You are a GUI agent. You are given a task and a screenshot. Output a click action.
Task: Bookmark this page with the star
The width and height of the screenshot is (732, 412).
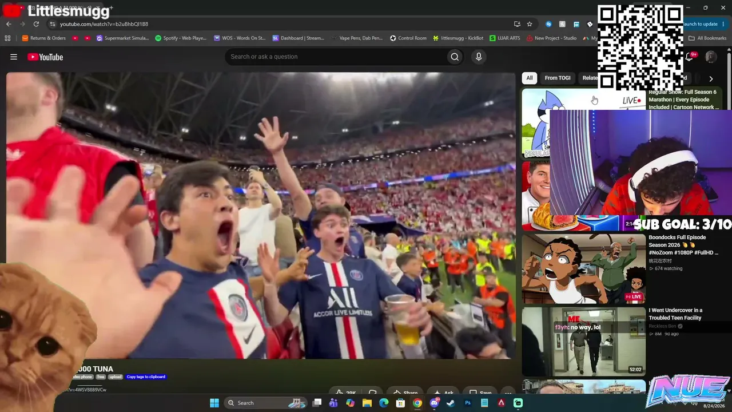pyautogui.click(x=530, y=24)
